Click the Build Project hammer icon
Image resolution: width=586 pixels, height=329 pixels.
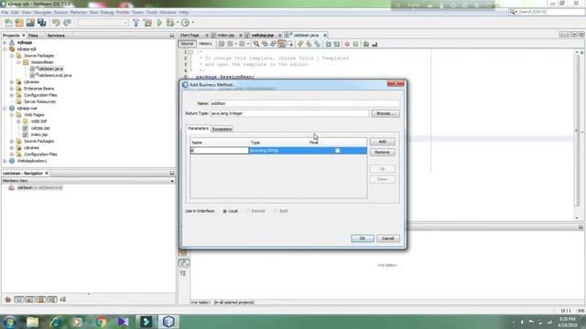(x=136, y=23)
